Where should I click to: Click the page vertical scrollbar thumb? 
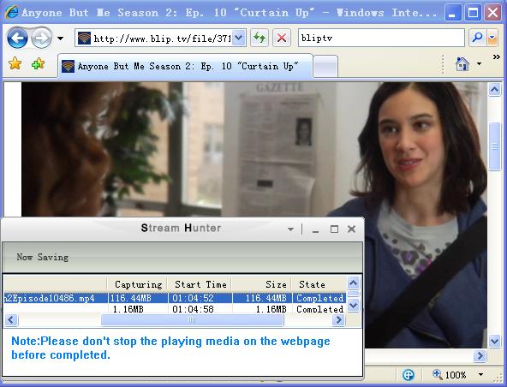tap(494, 146)
